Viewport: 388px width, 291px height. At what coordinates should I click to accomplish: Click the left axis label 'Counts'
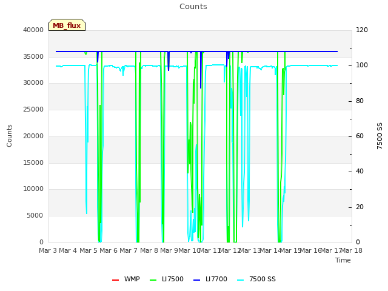[x=9, y=136]
